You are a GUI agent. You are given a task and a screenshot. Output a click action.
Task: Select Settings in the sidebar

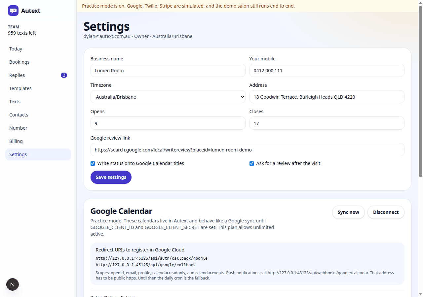click(38, 154)
